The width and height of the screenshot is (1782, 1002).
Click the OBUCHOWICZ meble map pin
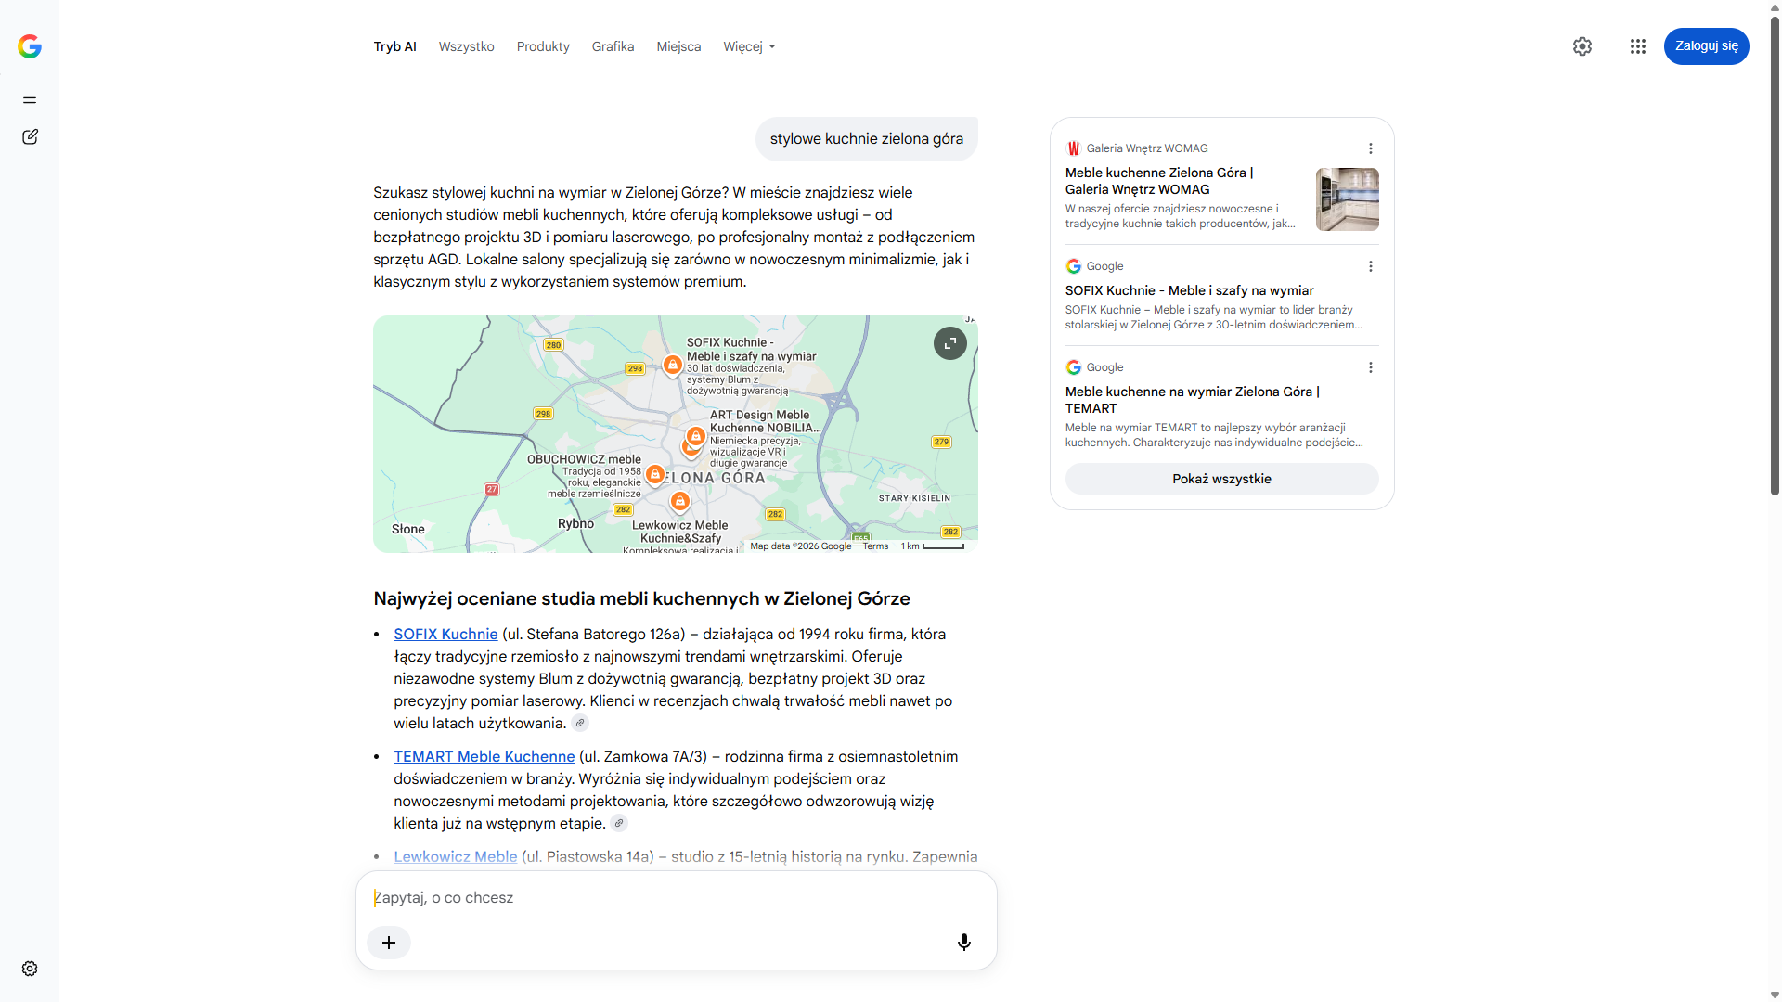655,475
